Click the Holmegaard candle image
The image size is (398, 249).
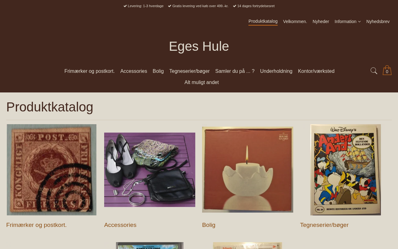coord(248,170)
